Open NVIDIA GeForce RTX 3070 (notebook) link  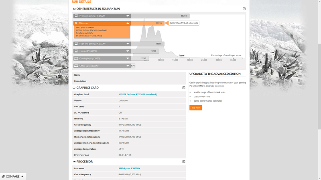pos(138,94)
